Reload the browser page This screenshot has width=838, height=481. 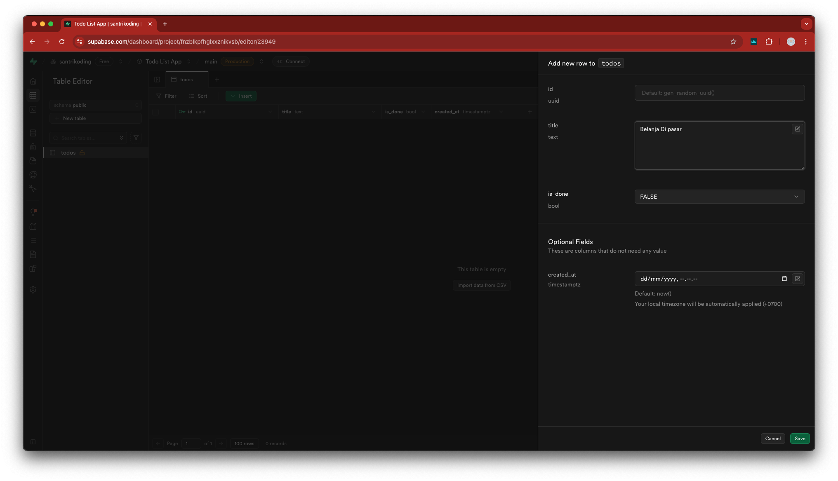(x=62, y=42)
